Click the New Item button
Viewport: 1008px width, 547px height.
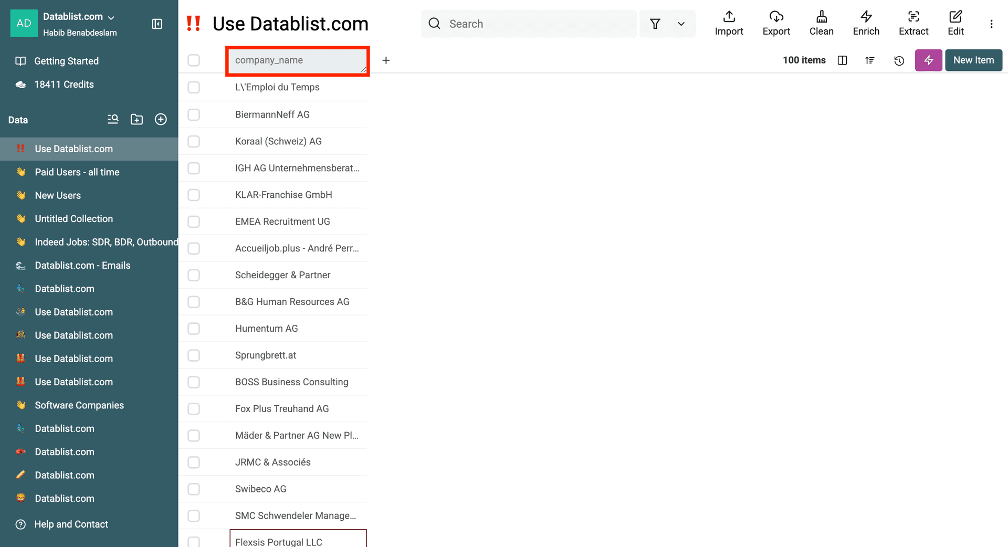973,60
